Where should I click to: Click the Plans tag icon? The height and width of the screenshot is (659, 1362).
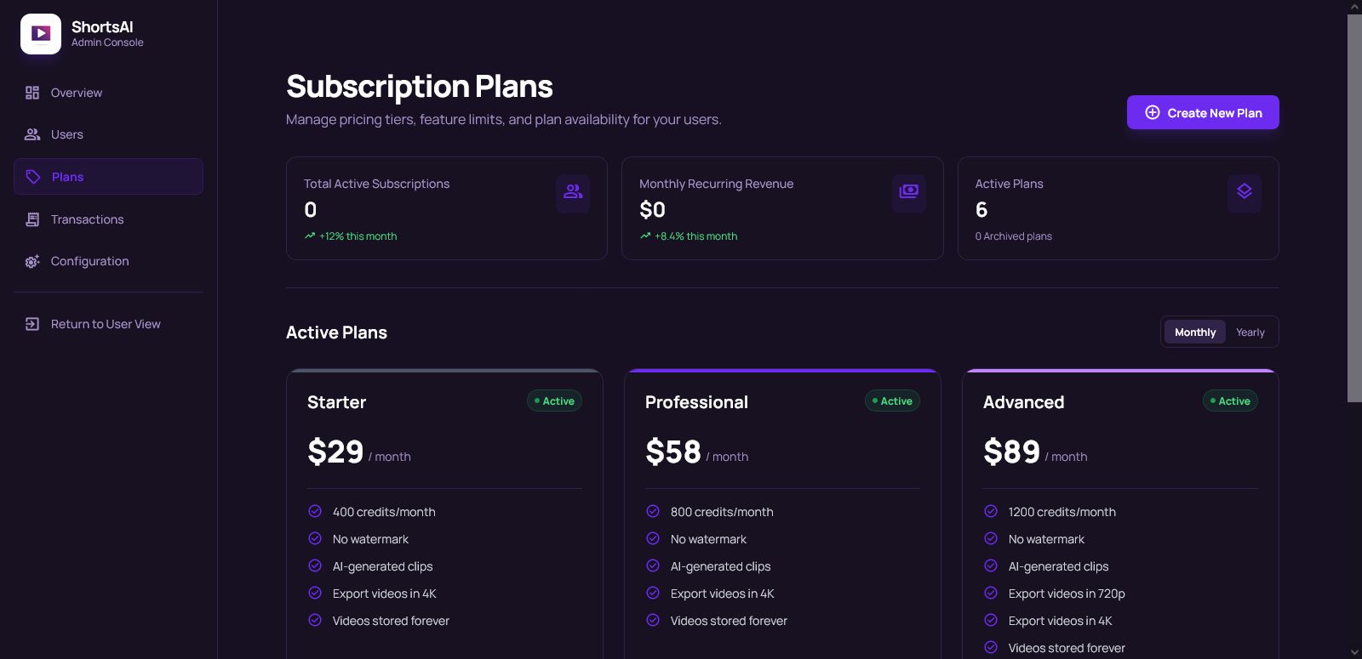(33, 177)
